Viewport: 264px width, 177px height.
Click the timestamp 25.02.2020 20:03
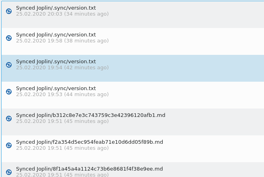39,14
